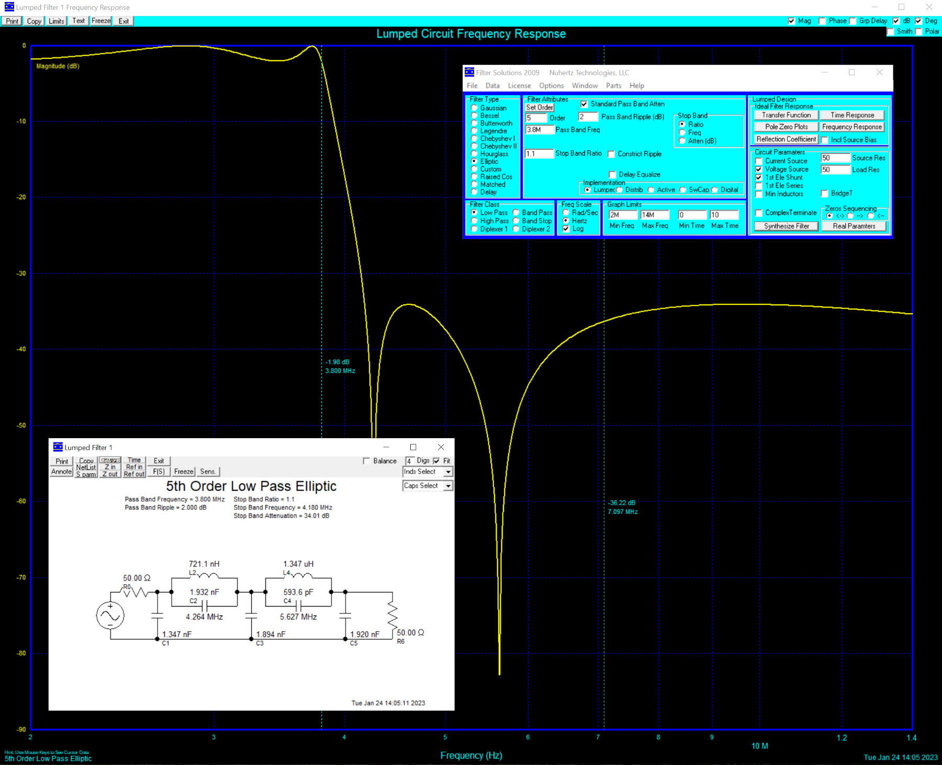Click the Pole Zero Plots button
Viewport: 942px width, 765px height.
click(x=786, y=127)
